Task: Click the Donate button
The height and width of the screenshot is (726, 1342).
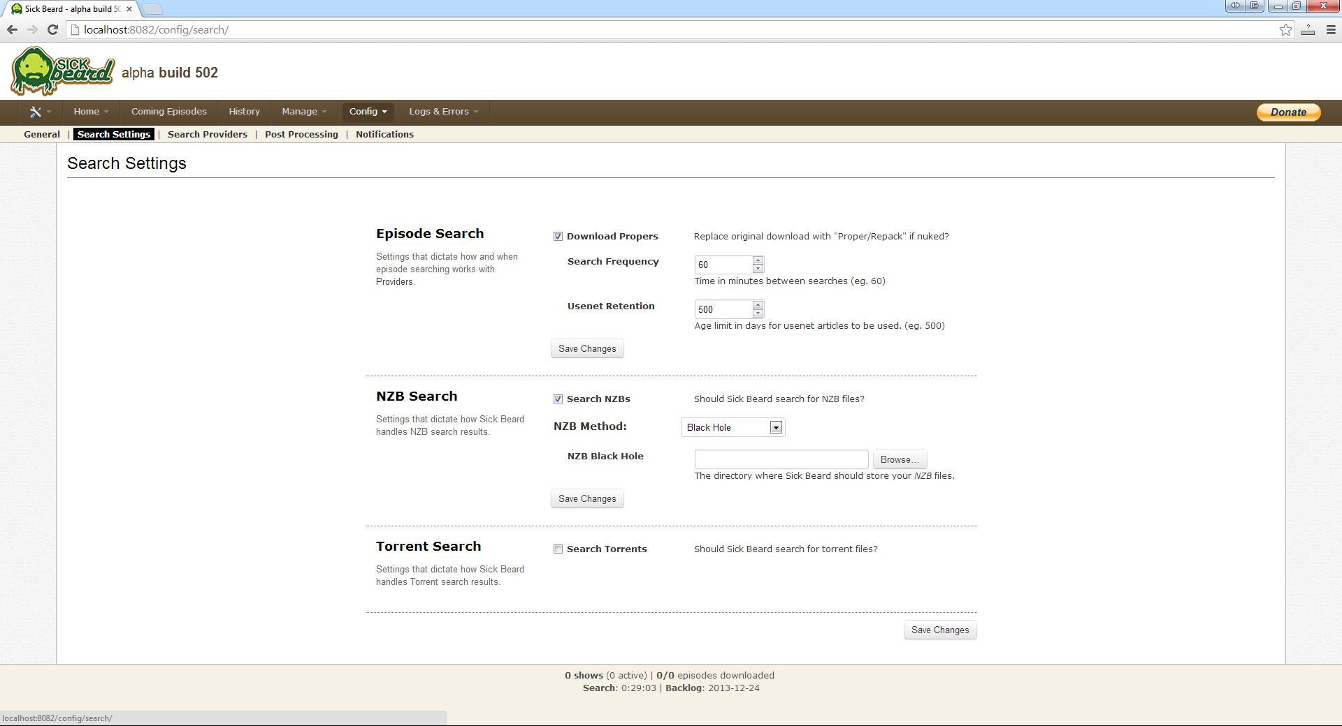Action: tap(1288, 112)
